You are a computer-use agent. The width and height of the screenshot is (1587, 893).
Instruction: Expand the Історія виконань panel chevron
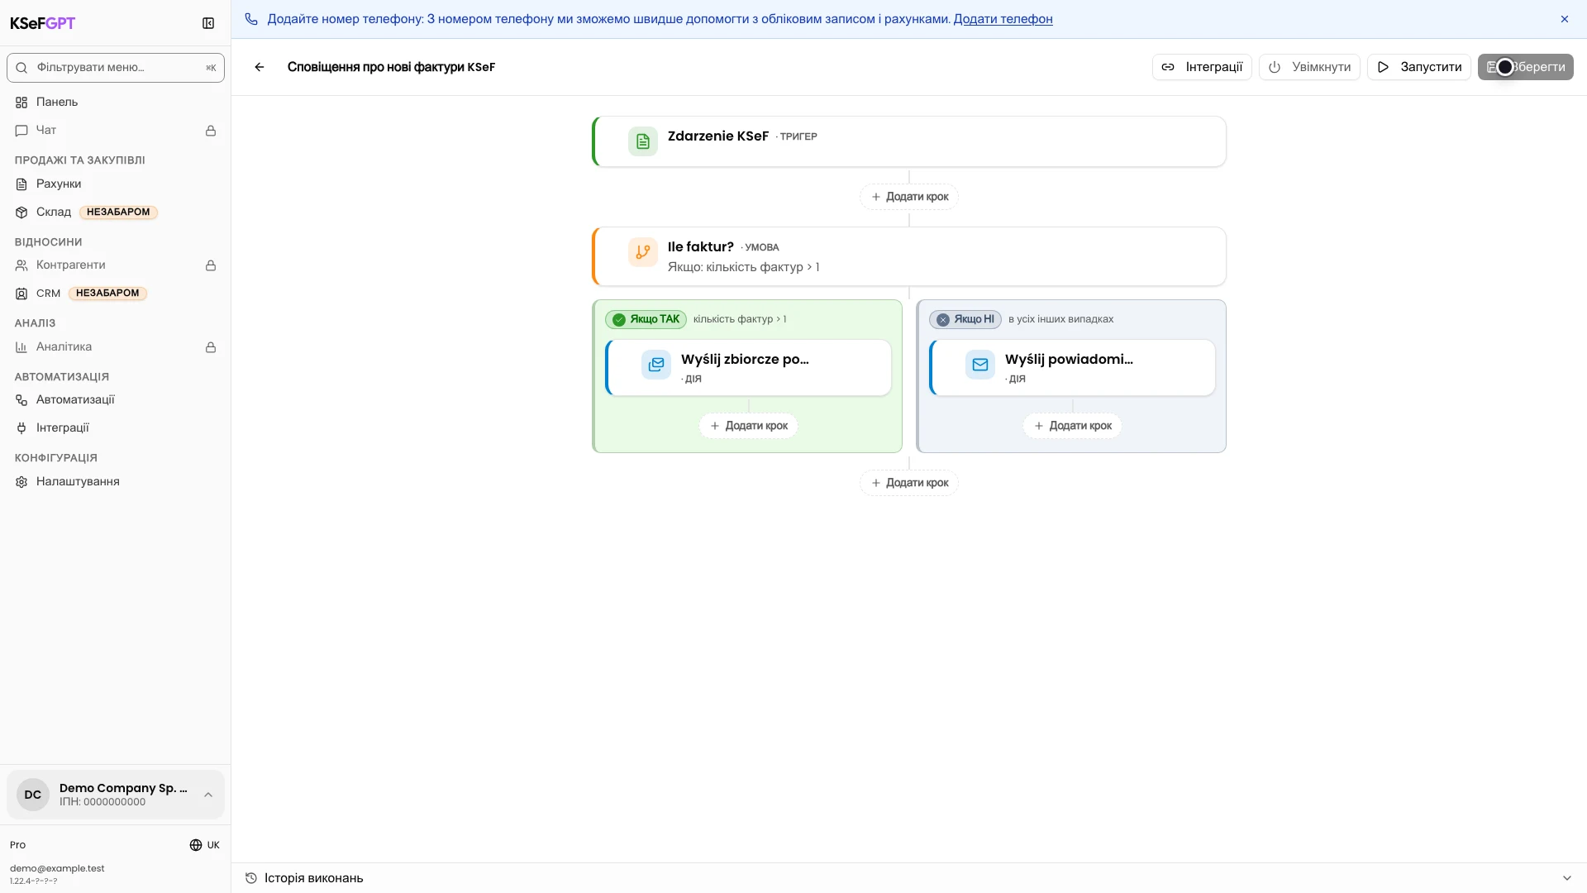pos(1566,878)
